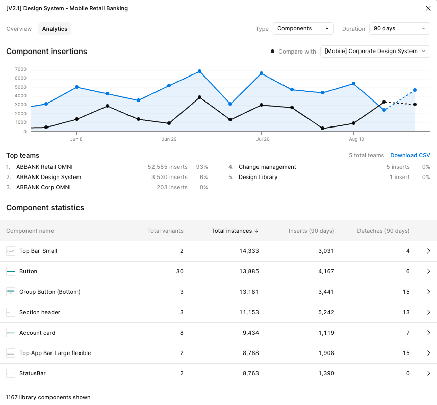Close the Design System analytics dialog
The width and height of the screenshot is (437, 405).
pos(428,8)
